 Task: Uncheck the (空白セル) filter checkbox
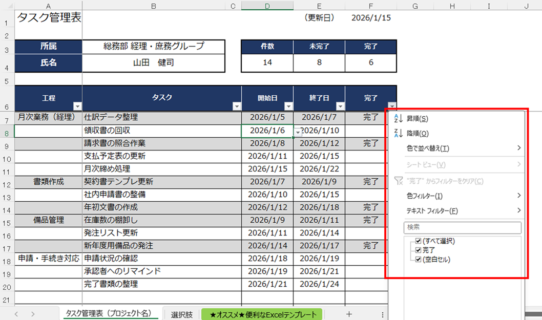coord(419,260)
